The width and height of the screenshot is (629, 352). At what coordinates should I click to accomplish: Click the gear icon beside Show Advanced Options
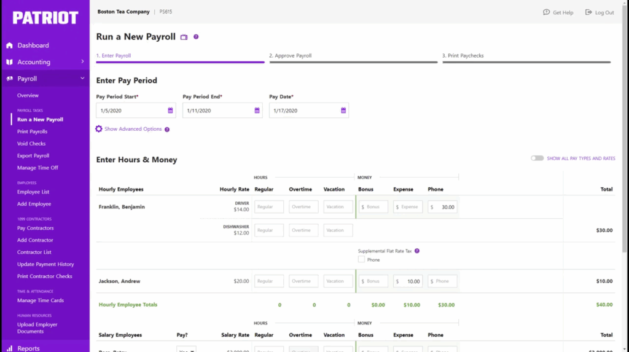tap(99, 129)
